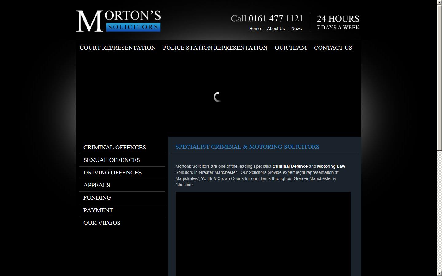View the News section

(x=297, y=29)
